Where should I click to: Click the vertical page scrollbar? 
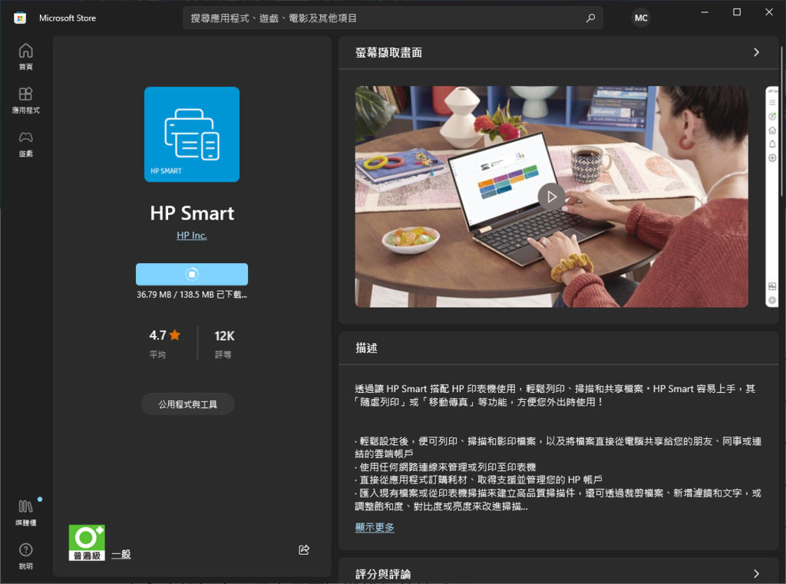coord(782,122)
